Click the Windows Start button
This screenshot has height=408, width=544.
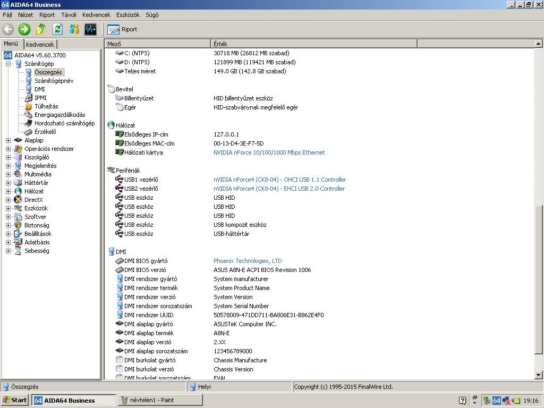[15, 400]
